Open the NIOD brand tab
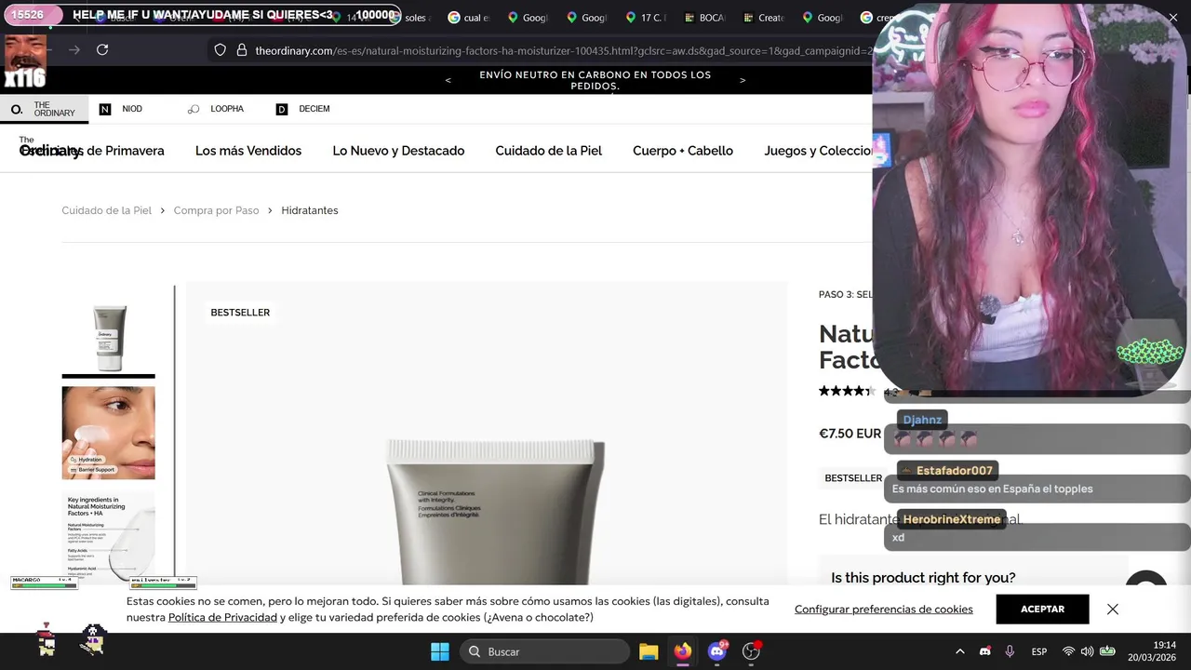This screenshot has width=1191, height=670. 121,109
